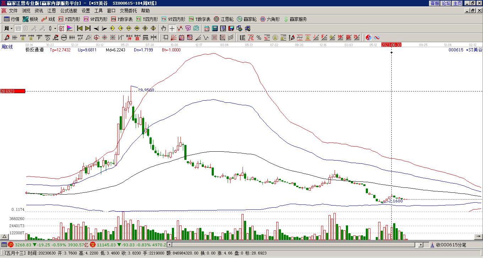Click the status bar grid icon
This screenshot has height=258, width=483.
[x=4, y=245]
